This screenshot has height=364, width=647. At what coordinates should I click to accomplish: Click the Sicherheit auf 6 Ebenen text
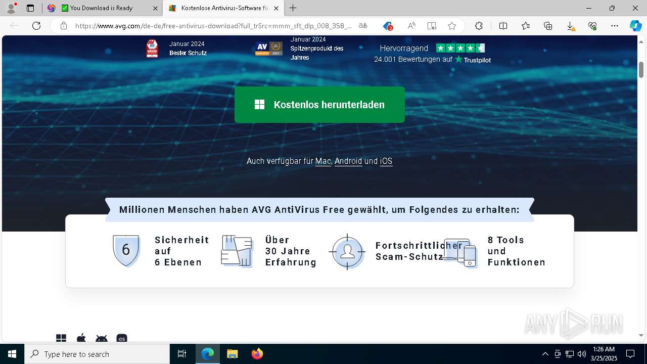(182, 251)
